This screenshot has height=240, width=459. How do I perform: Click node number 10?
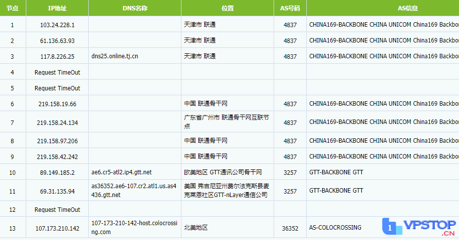point(12,173)
